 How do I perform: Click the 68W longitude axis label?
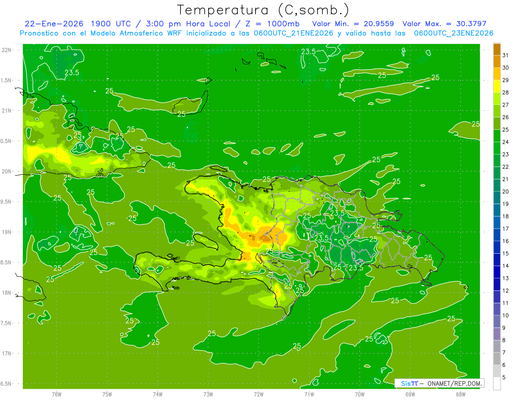click(461, 394)
